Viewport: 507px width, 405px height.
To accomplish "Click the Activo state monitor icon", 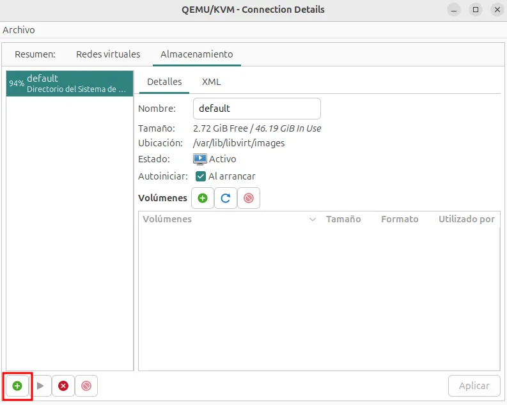I will tap(200, 159).
